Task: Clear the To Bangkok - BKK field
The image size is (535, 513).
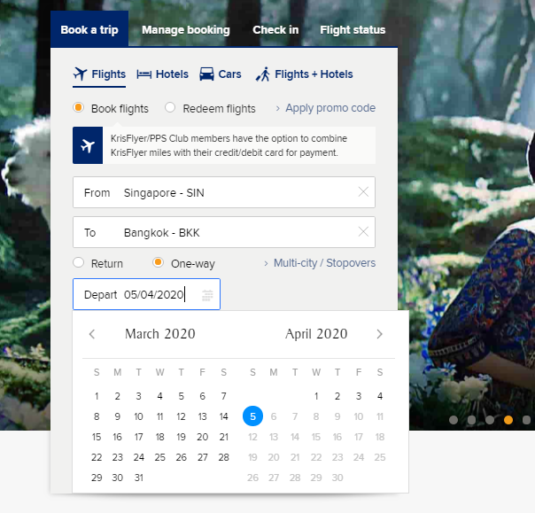Action: pyautogui.click(x=363, y=232)
